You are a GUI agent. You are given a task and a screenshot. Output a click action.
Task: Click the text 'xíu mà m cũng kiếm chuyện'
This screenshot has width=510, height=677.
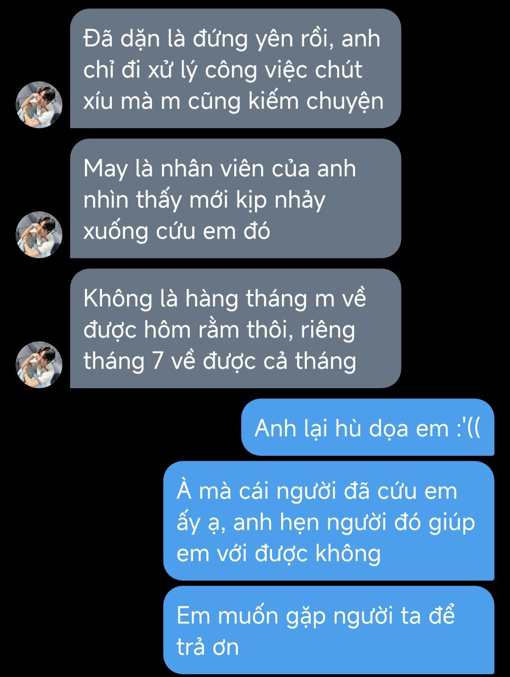click(233, 101)
